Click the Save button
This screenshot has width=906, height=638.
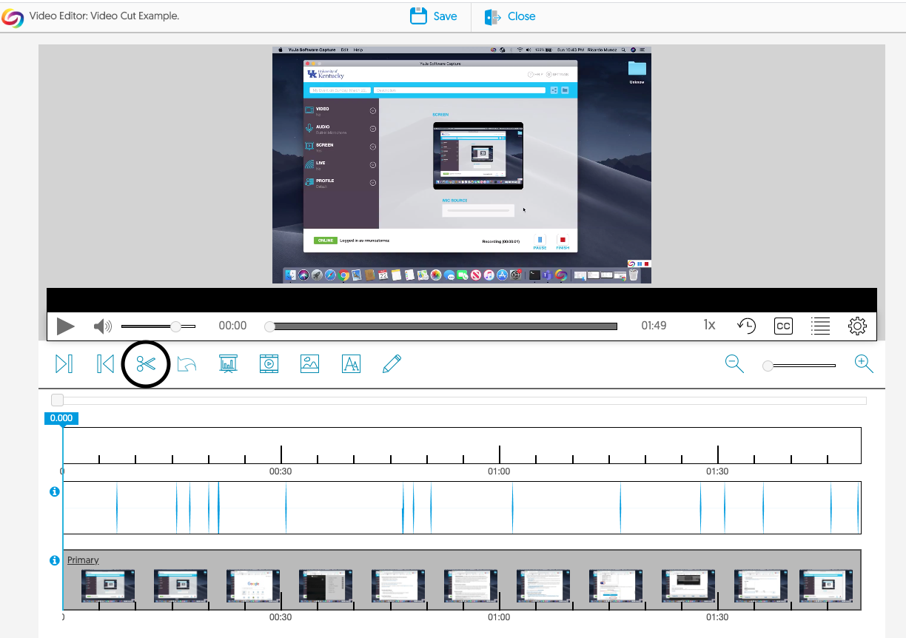pyautogui.click(x=434, y=16)
